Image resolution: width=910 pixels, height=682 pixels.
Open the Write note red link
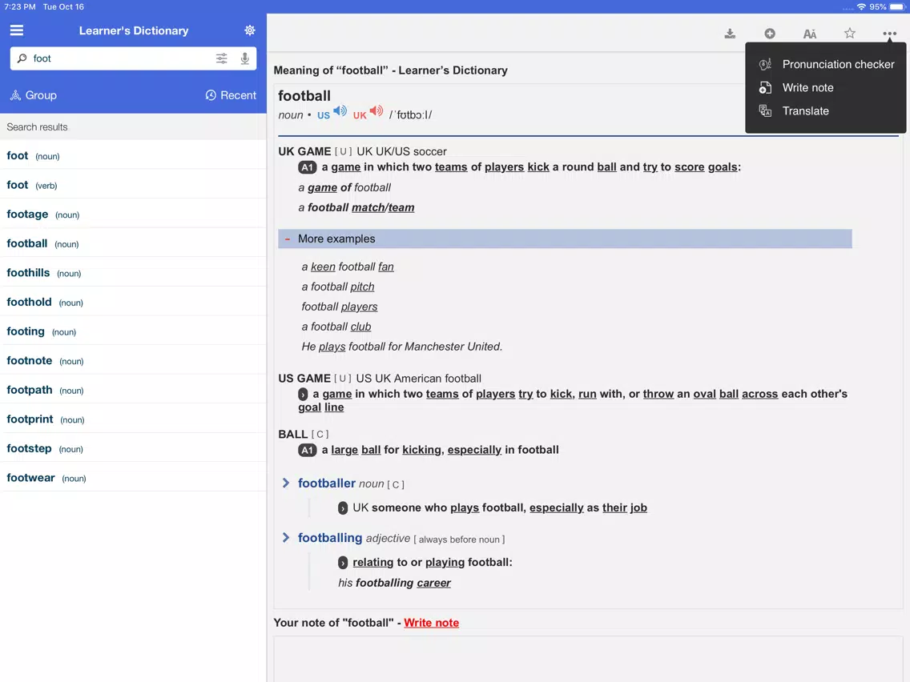[x=431, y=622]
